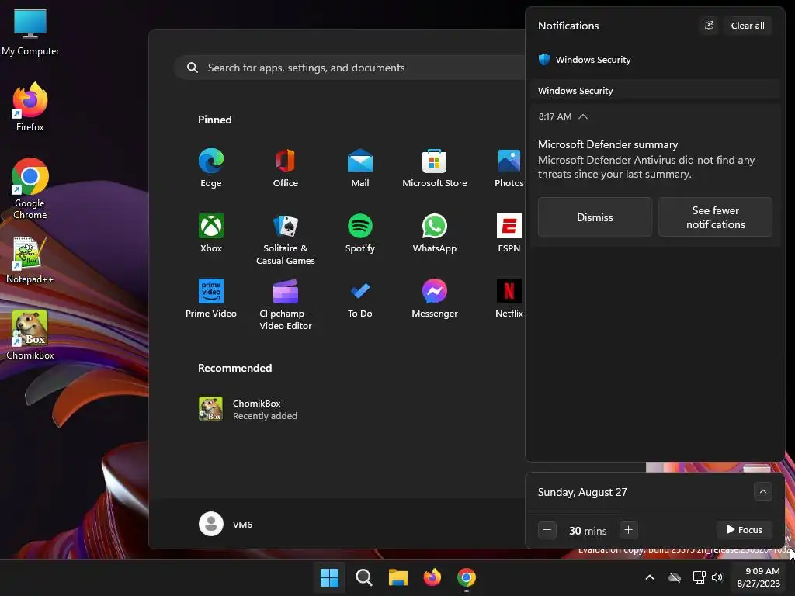Screen dimensions: 795x596
Task: Select the ChomikBox desktop shortcut
Action: (30, 335)
